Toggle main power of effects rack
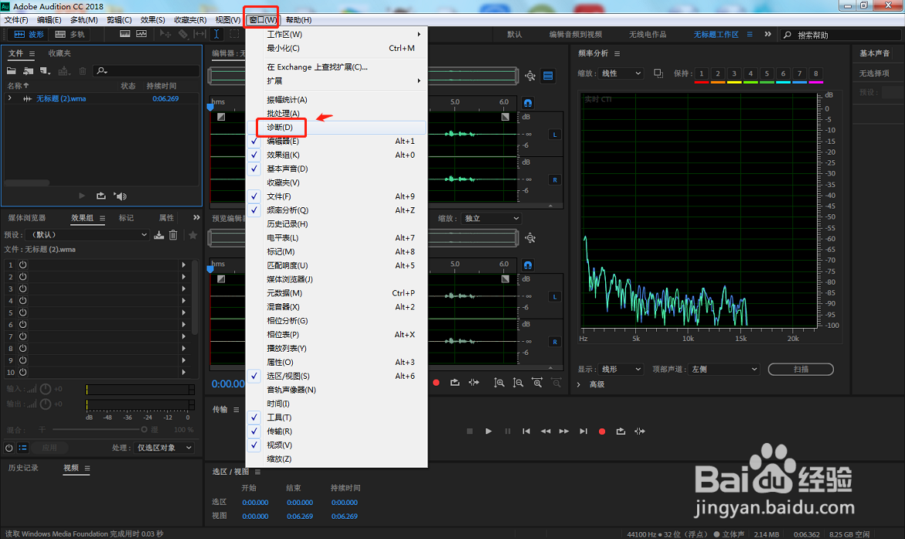905x539 pixels. 9,448
